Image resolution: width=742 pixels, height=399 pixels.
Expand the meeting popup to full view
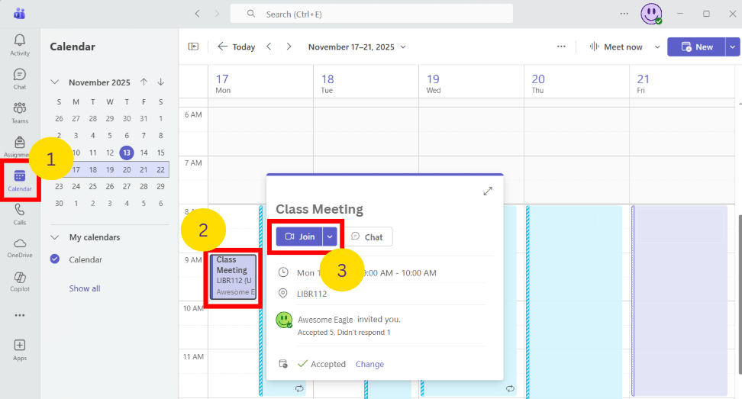tap(488, 191)
